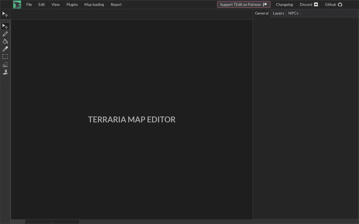Open the Edit menu
This screenshot has height=224, width=359.
[42, 4]
